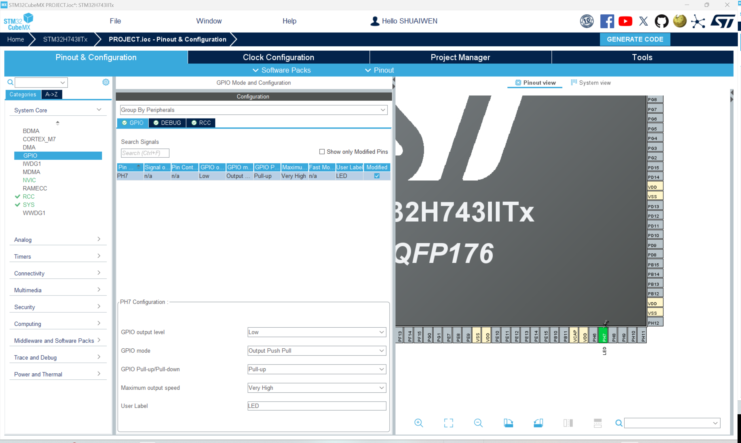Image resolution: width=741 pixels, height=443 pixels.
Task: Switch to Clock Configuration tab
Action: pyautogui.click(x=278, y=57)
